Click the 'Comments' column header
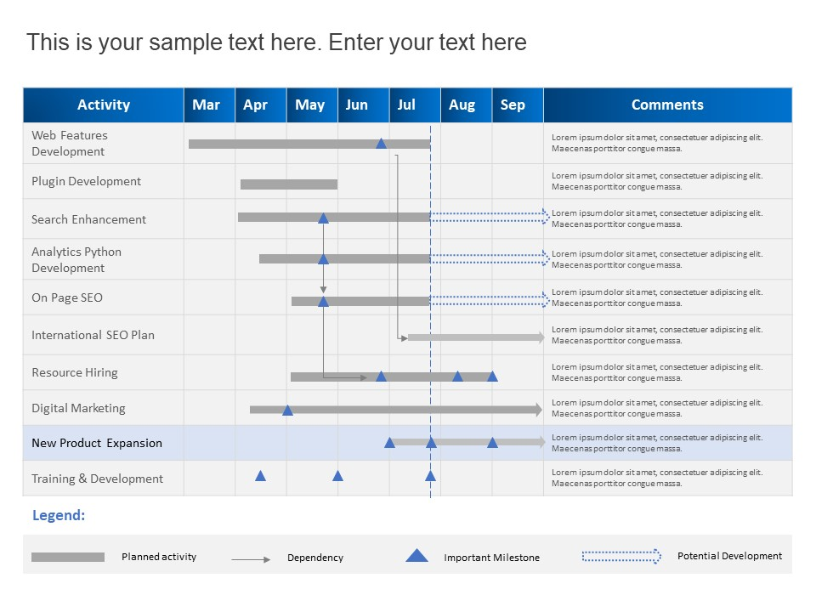Viewport: 816px width, 612px height. [x=668, y=105]
